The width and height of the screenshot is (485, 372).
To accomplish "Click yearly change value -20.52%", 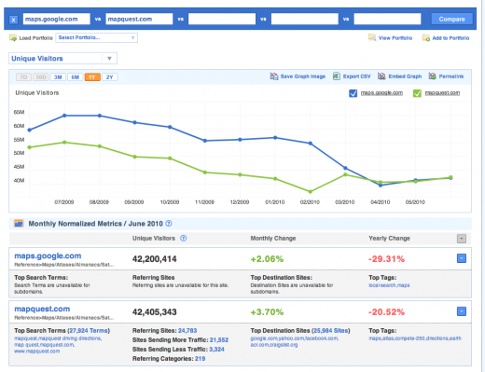I will coord(386,312).
